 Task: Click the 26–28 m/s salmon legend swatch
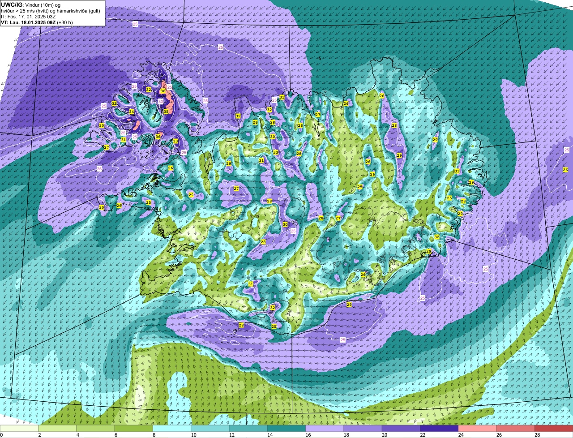pos(516,428)
